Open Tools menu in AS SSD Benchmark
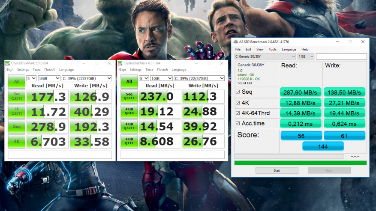The height and width of the screenshot is (211, 376). 273,49
